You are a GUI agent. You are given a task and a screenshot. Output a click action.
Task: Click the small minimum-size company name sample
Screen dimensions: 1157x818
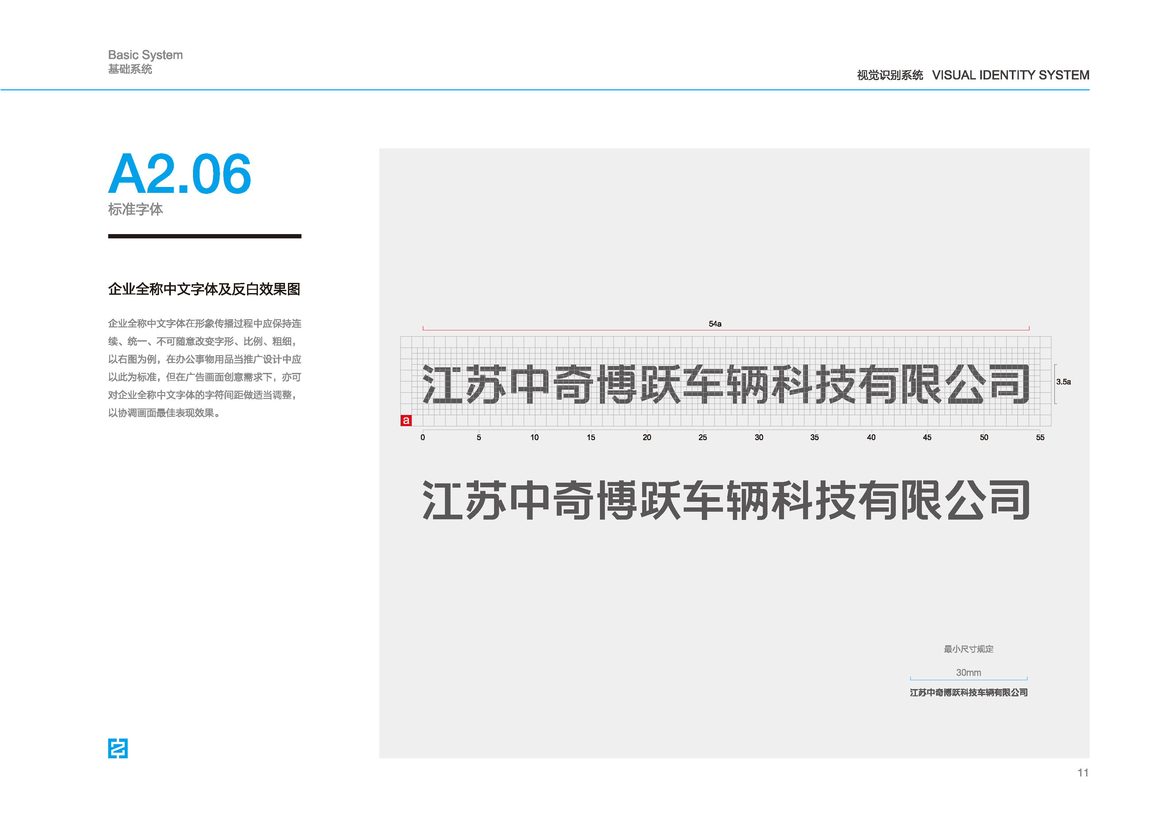coord(968,693)
